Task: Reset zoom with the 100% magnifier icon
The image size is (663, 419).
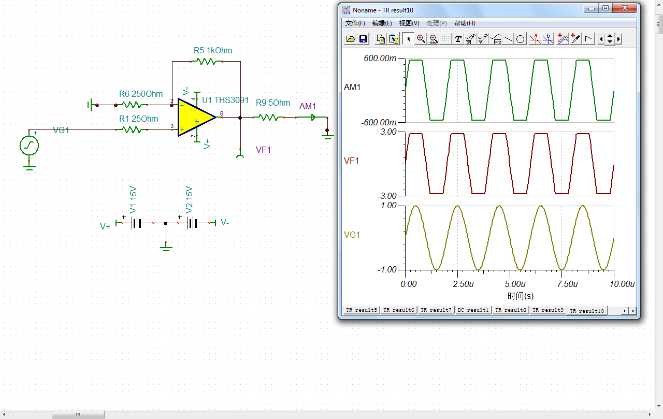Action: coord(433,39)
